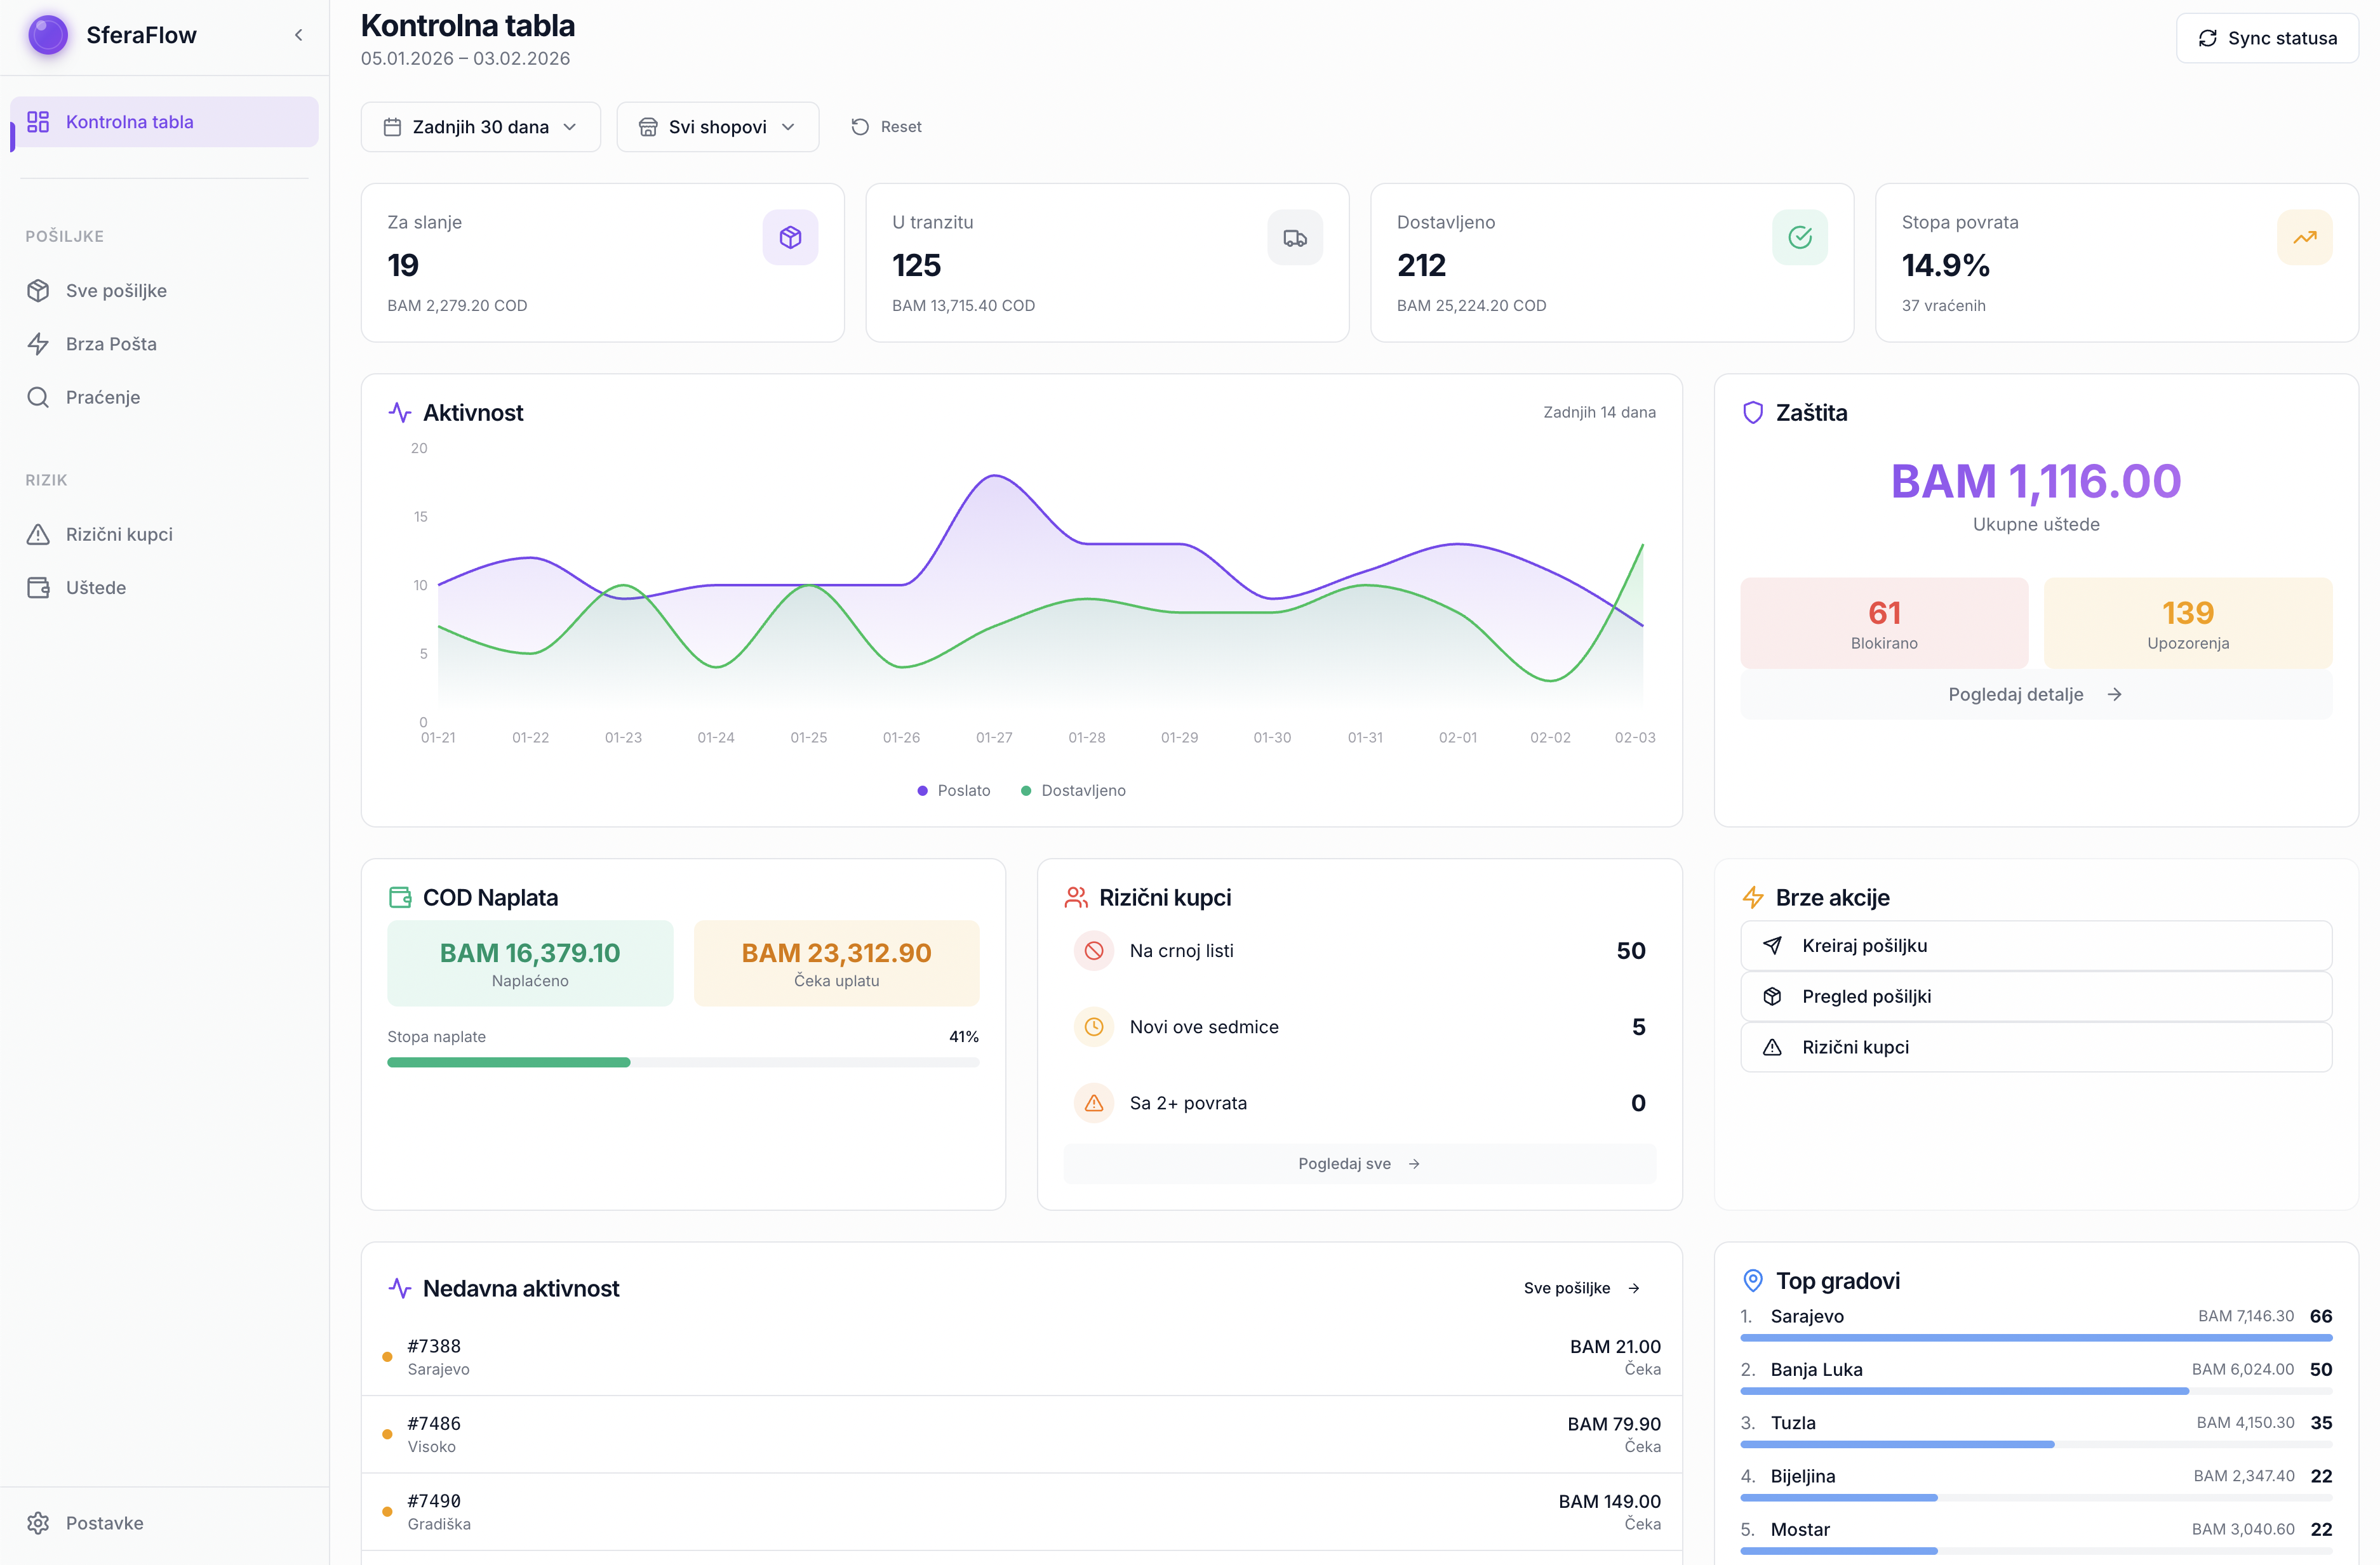The height and width of the screenshot is (1565, 2380).
Task: Select the Sve pošiljke package icon in sidebar
Action: tap(38, 291)
